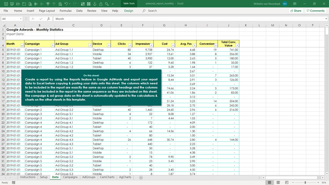
Task: Click the Cancel X icon in formula bar
Action: click(33, 18)
